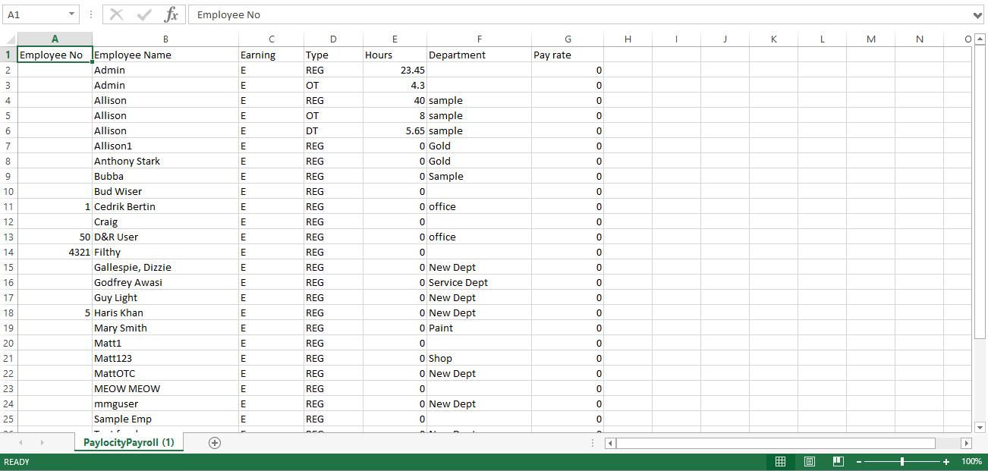Click the 100% zoom level button
This screenshot has width=988, height=471.
[x=971, y=462]
